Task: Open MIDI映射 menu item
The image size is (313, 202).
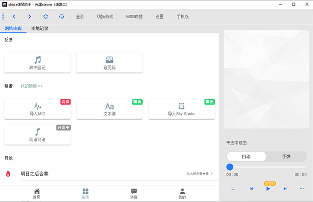Action: pyautogui.click(x=134, y=17)
